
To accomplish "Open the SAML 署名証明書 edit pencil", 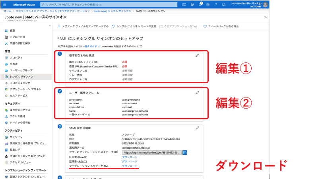I will coord(197,128).
